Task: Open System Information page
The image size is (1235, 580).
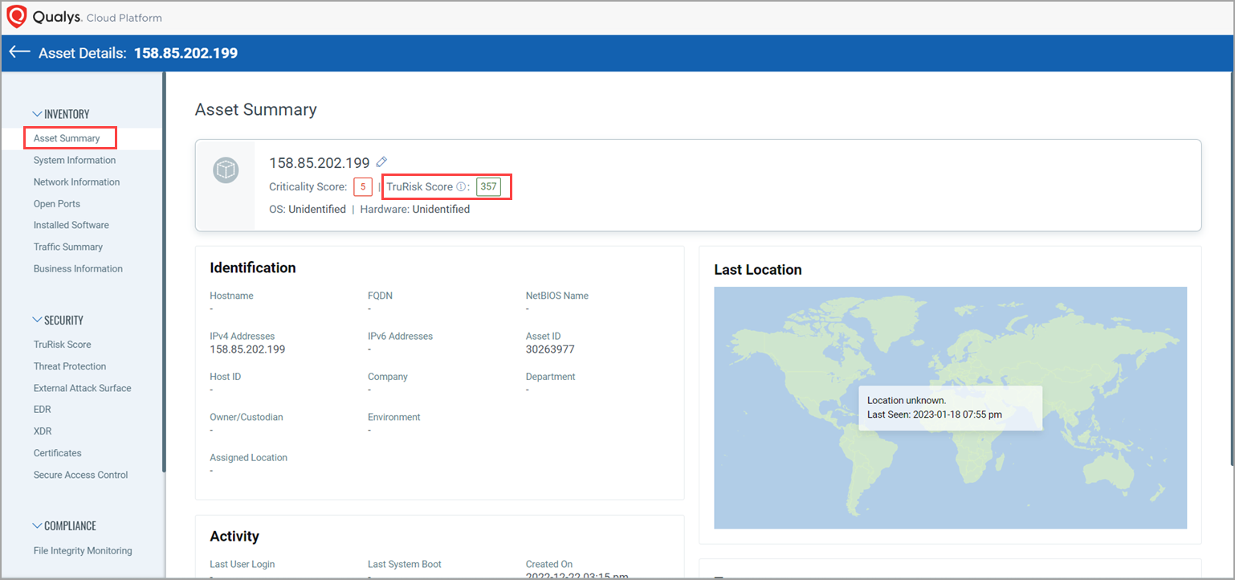Action: (x=75, y=161)
